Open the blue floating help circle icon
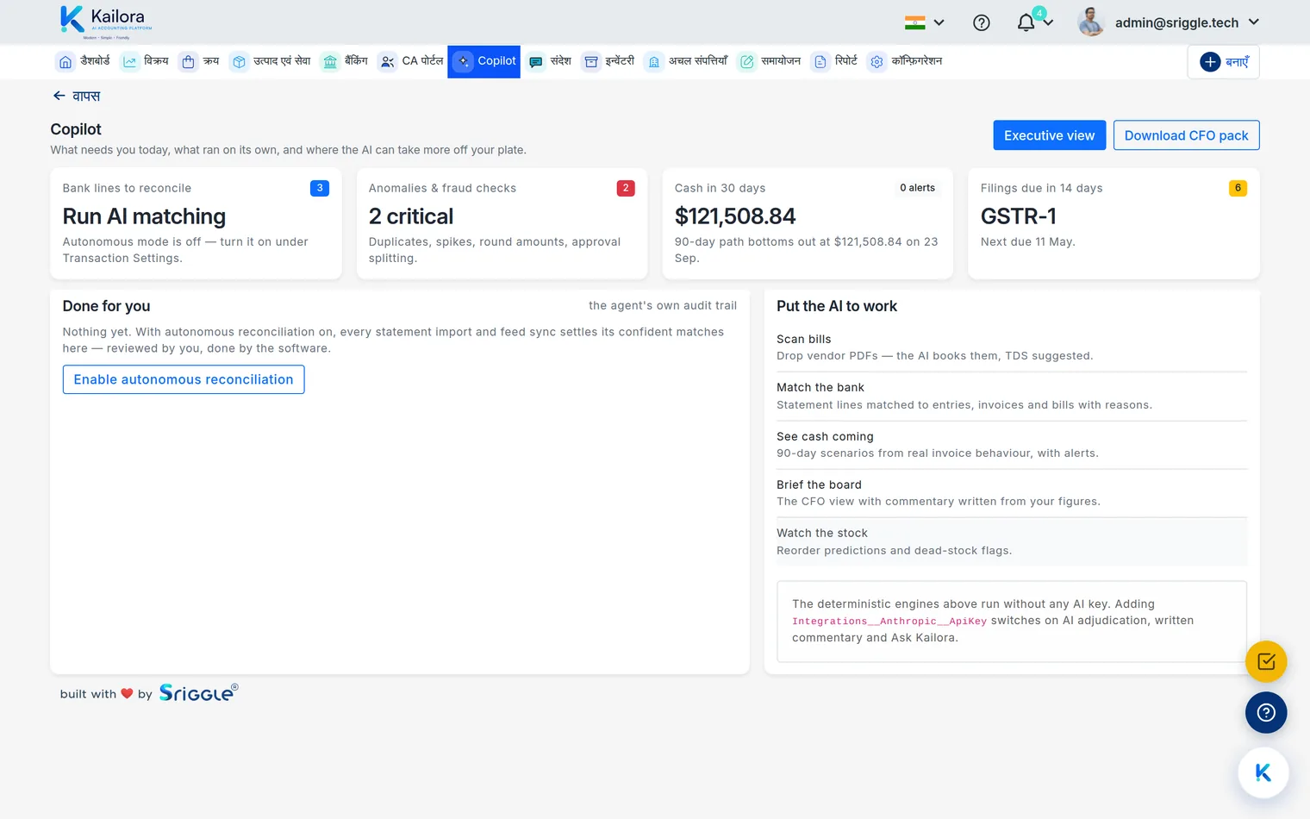 1266,713
